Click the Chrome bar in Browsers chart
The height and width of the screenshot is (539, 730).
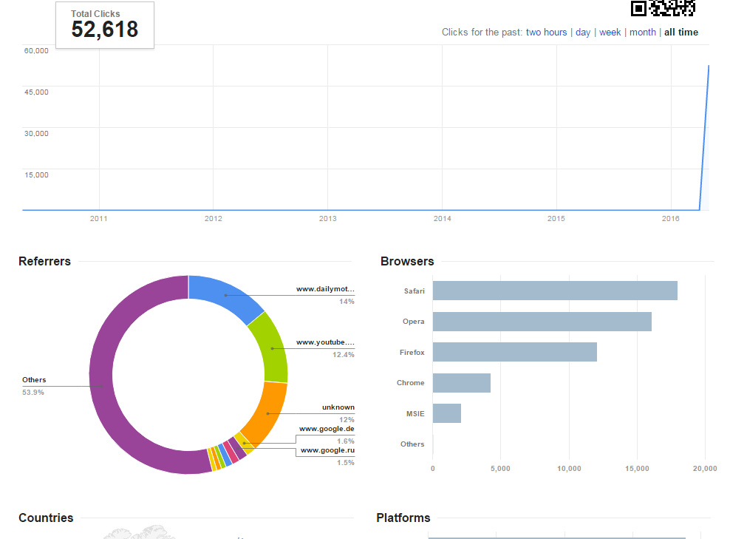461,382
